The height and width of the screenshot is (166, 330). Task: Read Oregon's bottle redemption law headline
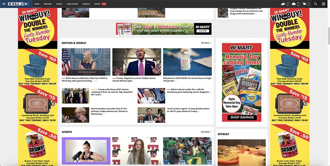(246, 11)
